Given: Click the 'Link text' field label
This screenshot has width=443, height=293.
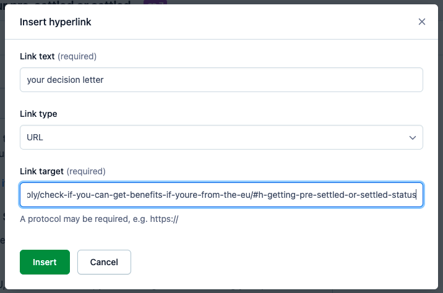Looking at the screenshot, I should point(37,56).
